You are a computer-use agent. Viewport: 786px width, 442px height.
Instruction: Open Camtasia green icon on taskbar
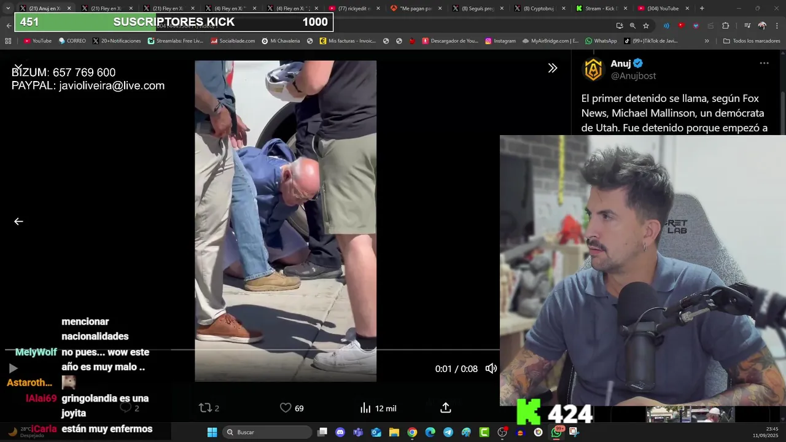tap(484, 432)
